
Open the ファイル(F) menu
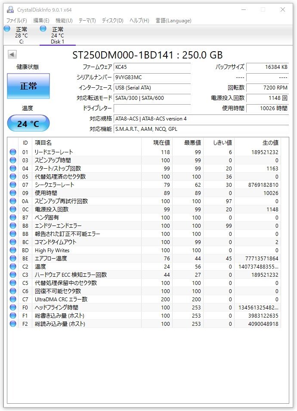[x=16, y=21]
